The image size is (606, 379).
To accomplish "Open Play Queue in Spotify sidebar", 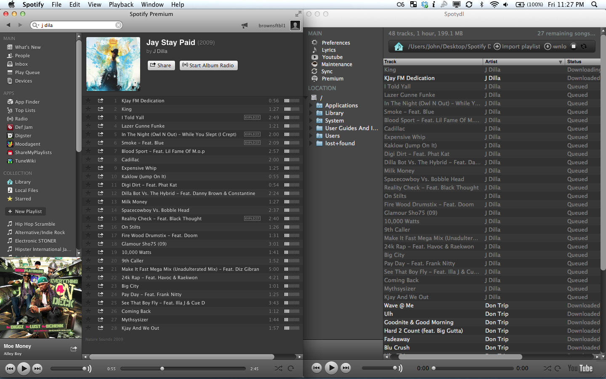I will pyautogui.click(x=27, y=72).
